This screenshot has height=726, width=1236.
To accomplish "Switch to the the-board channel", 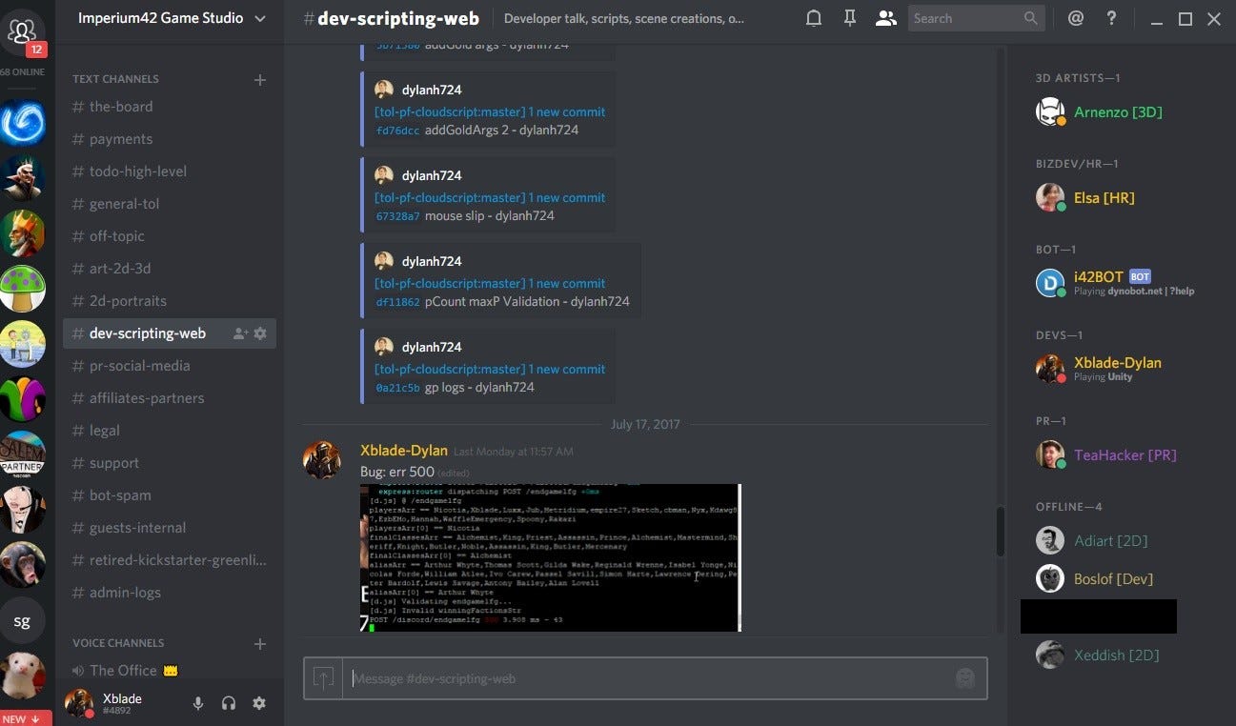I will click(170, 107).
